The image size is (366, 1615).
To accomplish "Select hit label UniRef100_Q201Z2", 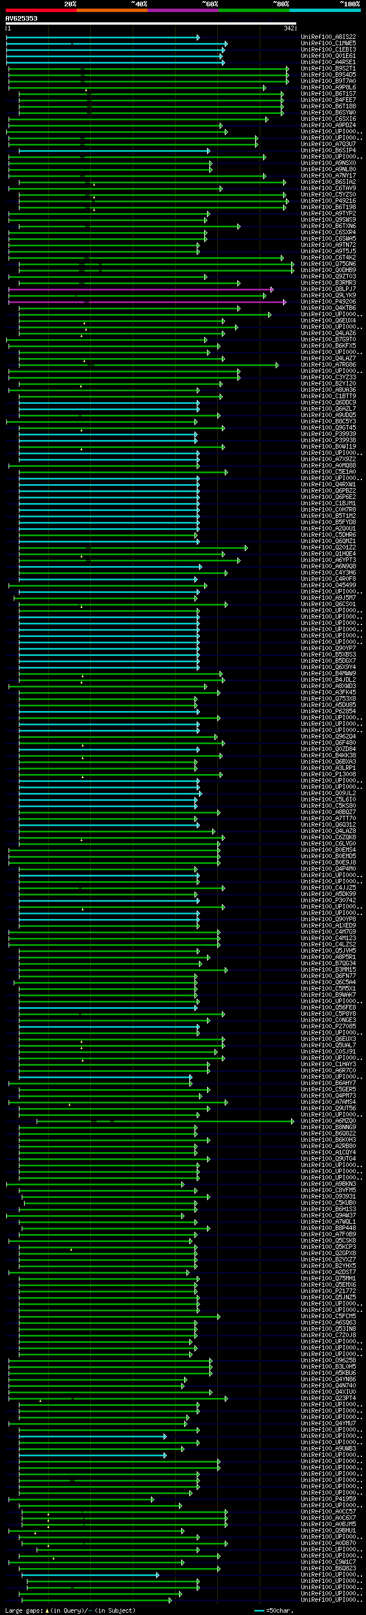I will pyautogui.click(x=328, y=548).
